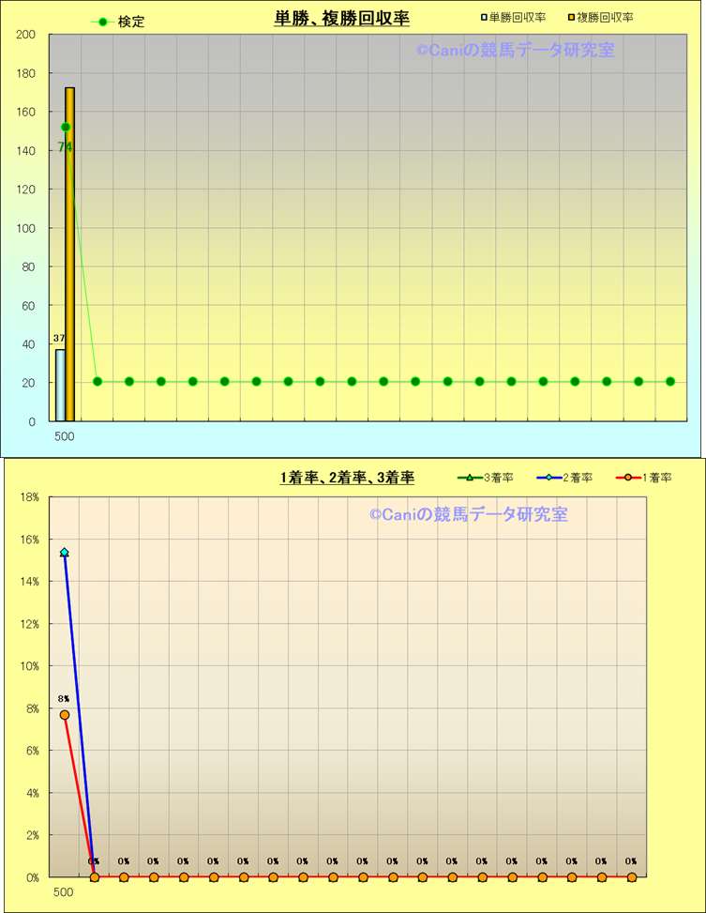Select the 500 x-axis label of top chart
This screenshot has height=913, width=706.
65,436
